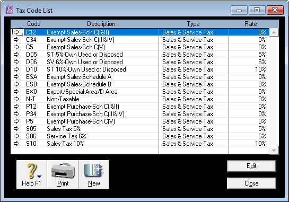Image resolution: width=289 pixels, height=202 pixels.
Task: Create a new tax code with New
Action: [x=94, y=174]
